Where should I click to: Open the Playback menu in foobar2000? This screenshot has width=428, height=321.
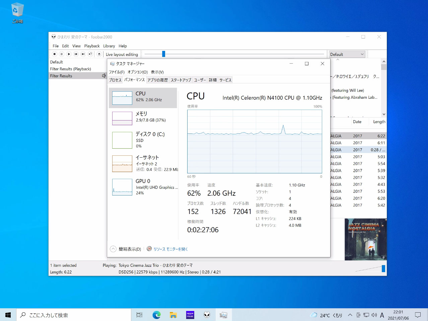click(x=91, y=46)
